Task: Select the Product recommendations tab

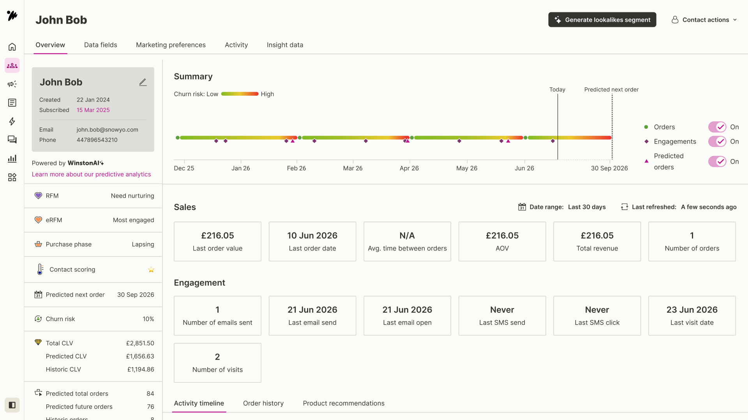Action: (344, 403)
